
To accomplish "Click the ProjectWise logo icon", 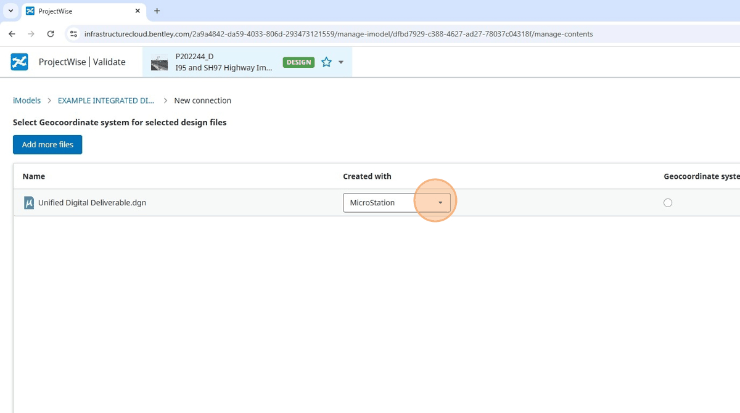I will point(19,62).
